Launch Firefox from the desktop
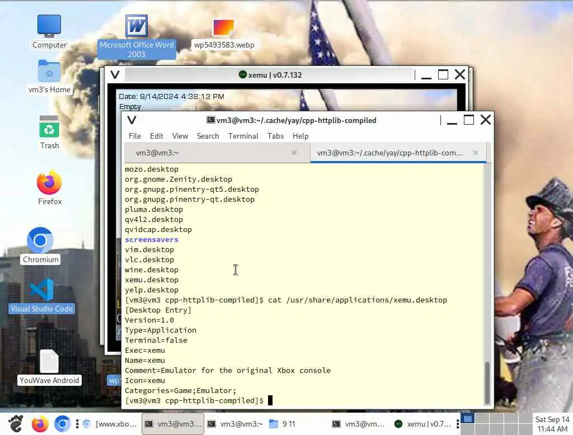The width and height of the screenshot is (573, 435). pyautogui.click(x=49, y=188)
